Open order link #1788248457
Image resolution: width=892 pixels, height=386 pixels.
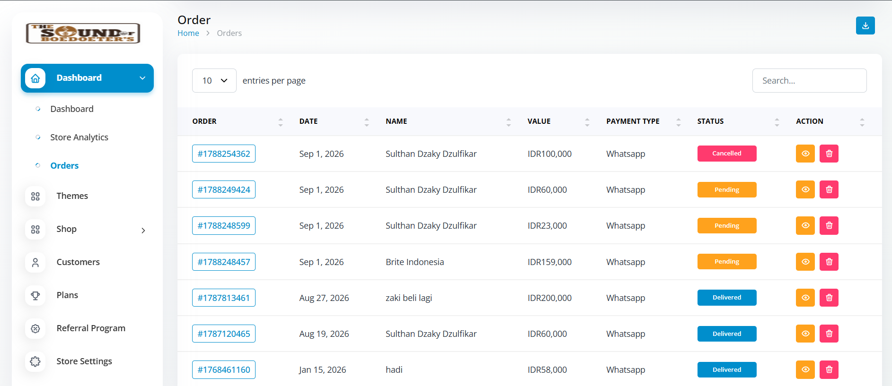tap(224, 262)
